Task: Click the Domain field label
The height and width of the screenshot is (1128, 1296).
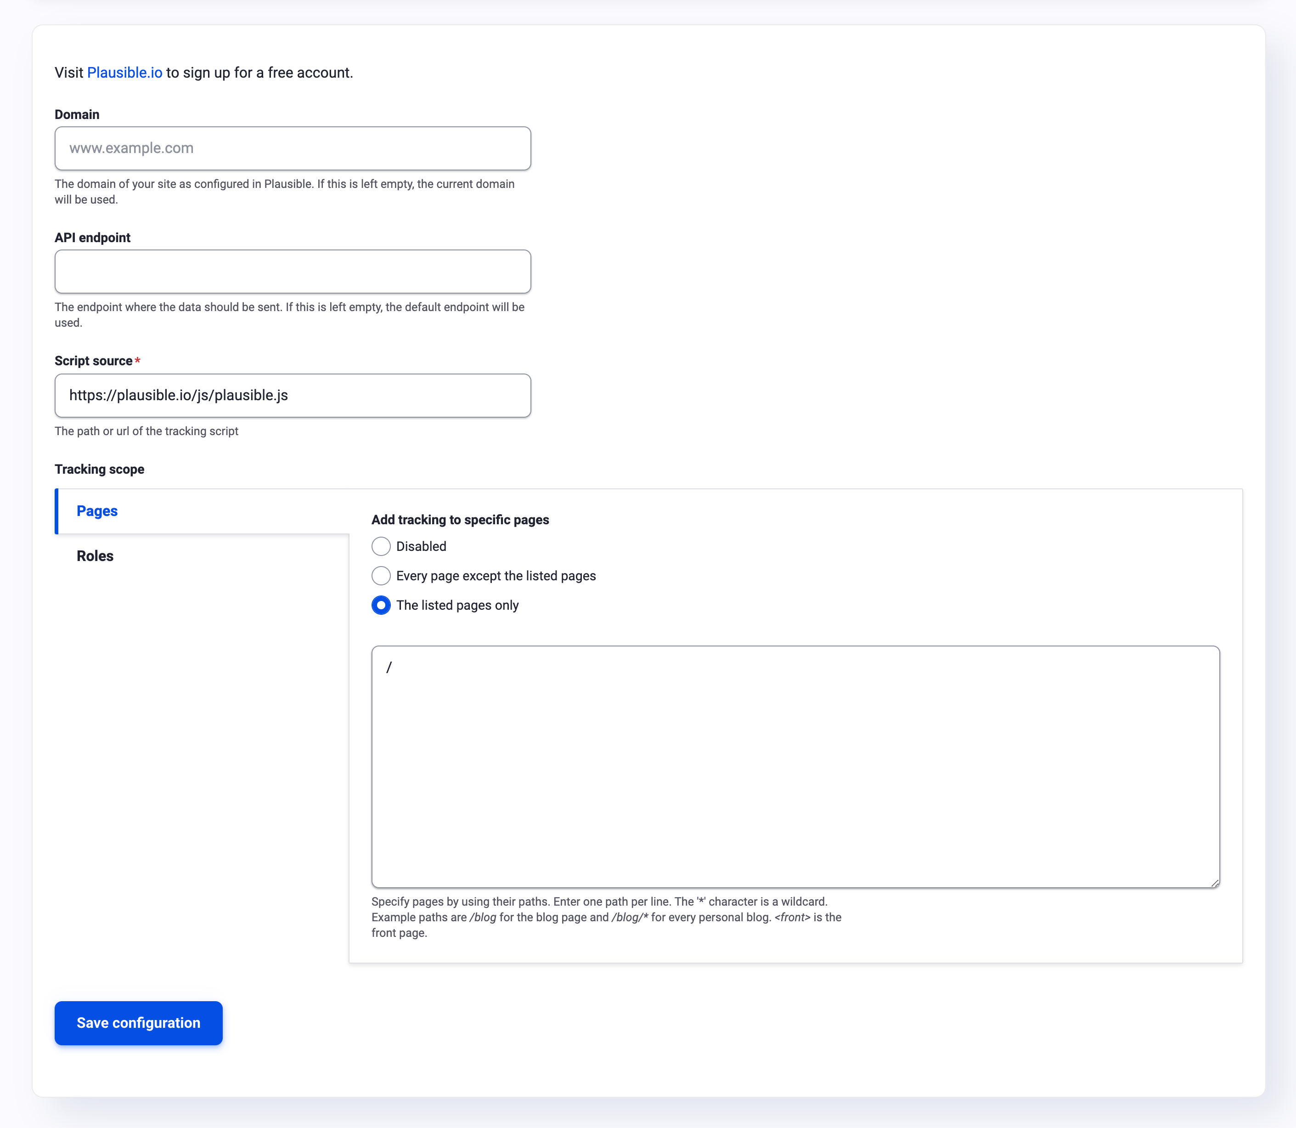Action: (77, 114)
